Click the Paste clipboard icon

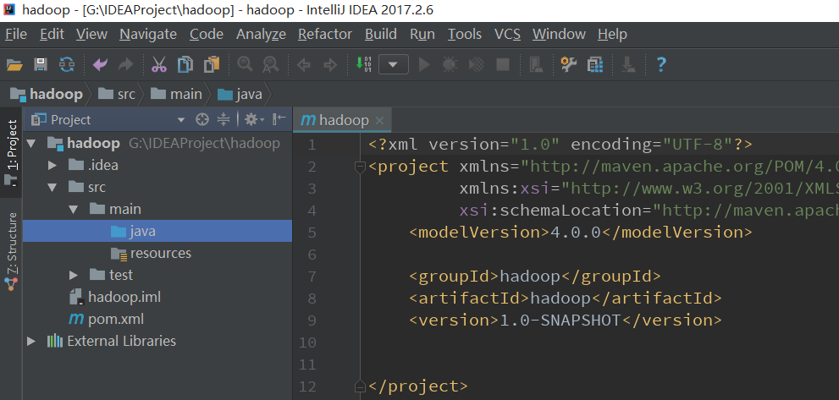(x=212, y=65)
